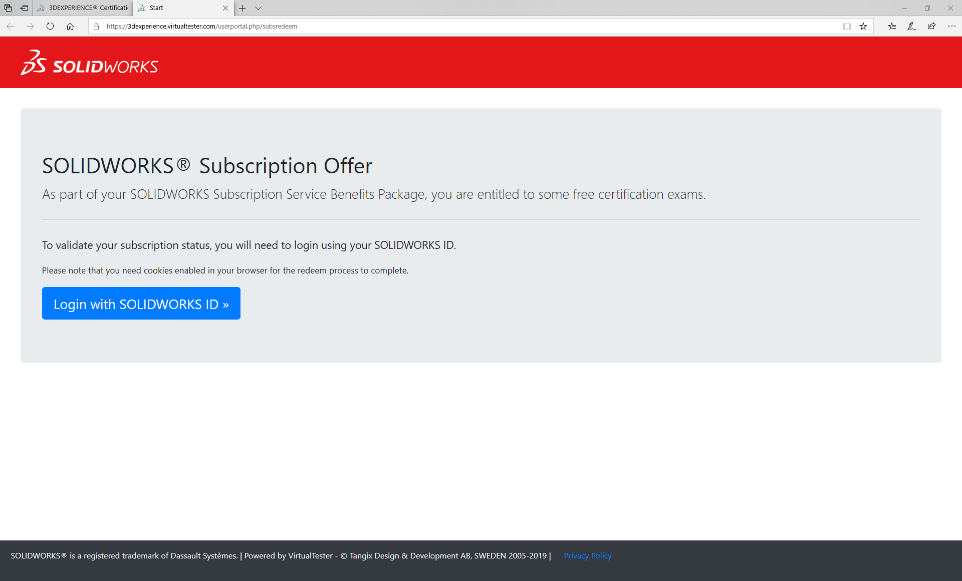Show tabs set aside icon

pos(8,8)
